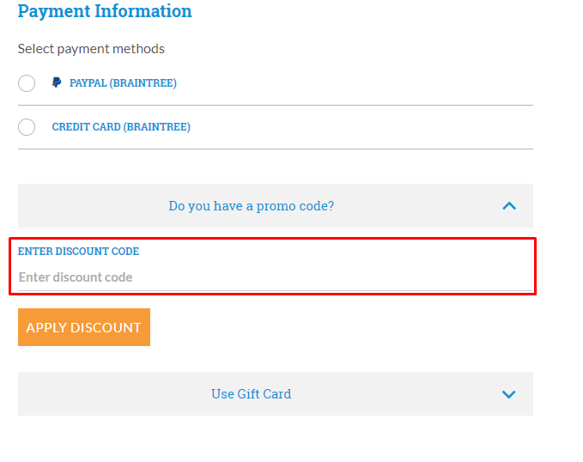Screen dimensions: 583x462
Task: Select the PayPal radio button
Action: pos(27,83)
